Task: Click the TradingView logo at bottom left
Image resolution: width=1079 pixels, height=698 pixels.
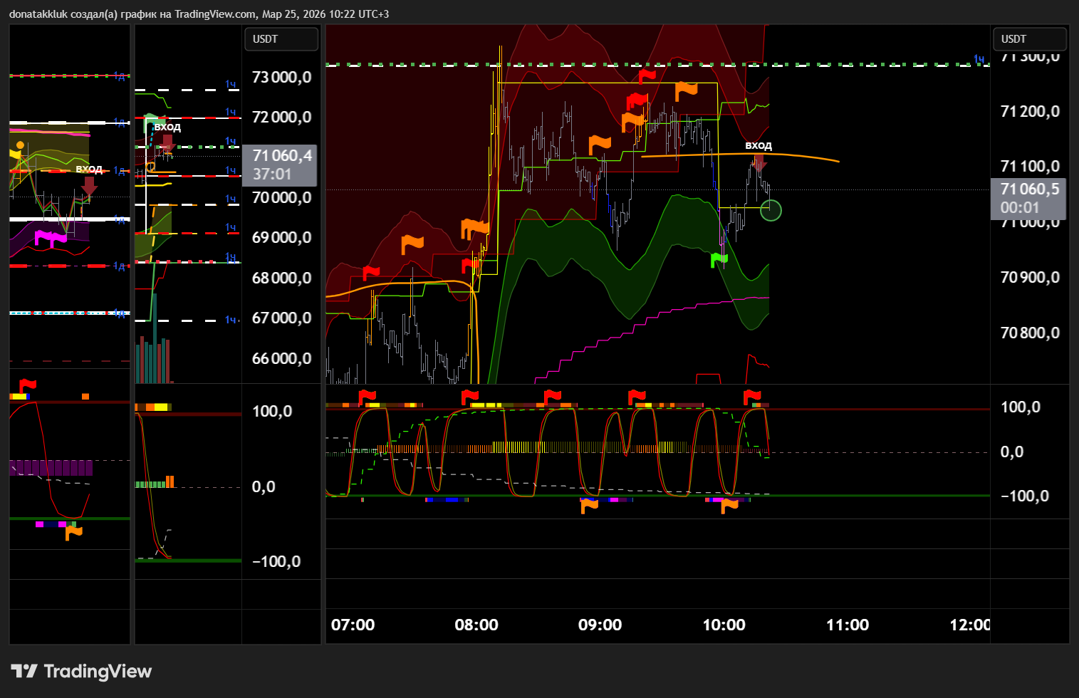Action: pos(81,671)
